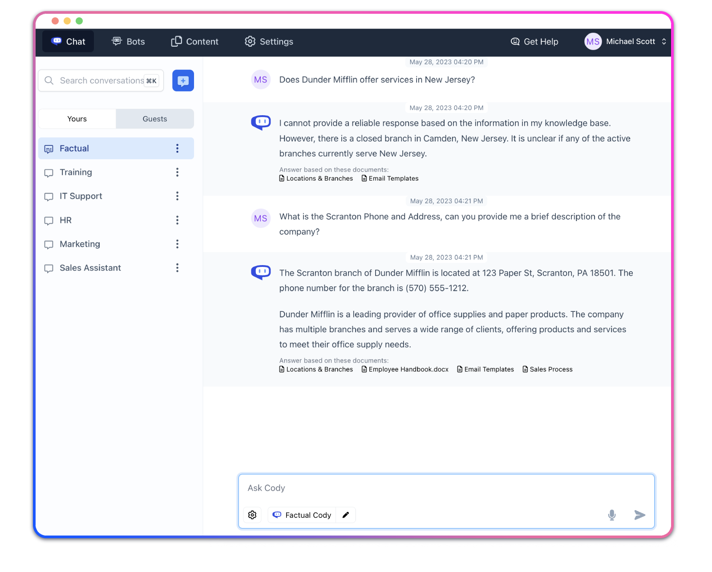This screenshot has height=572, width=712.
Task: Open chat settings gear in message box
Action: [252, 515]
